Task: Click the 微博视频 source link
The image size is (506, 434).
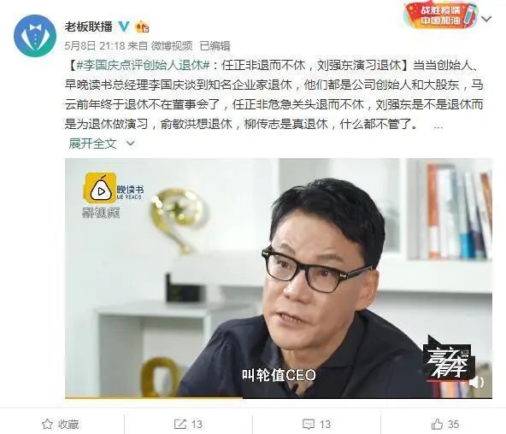Action: point(172,46)
